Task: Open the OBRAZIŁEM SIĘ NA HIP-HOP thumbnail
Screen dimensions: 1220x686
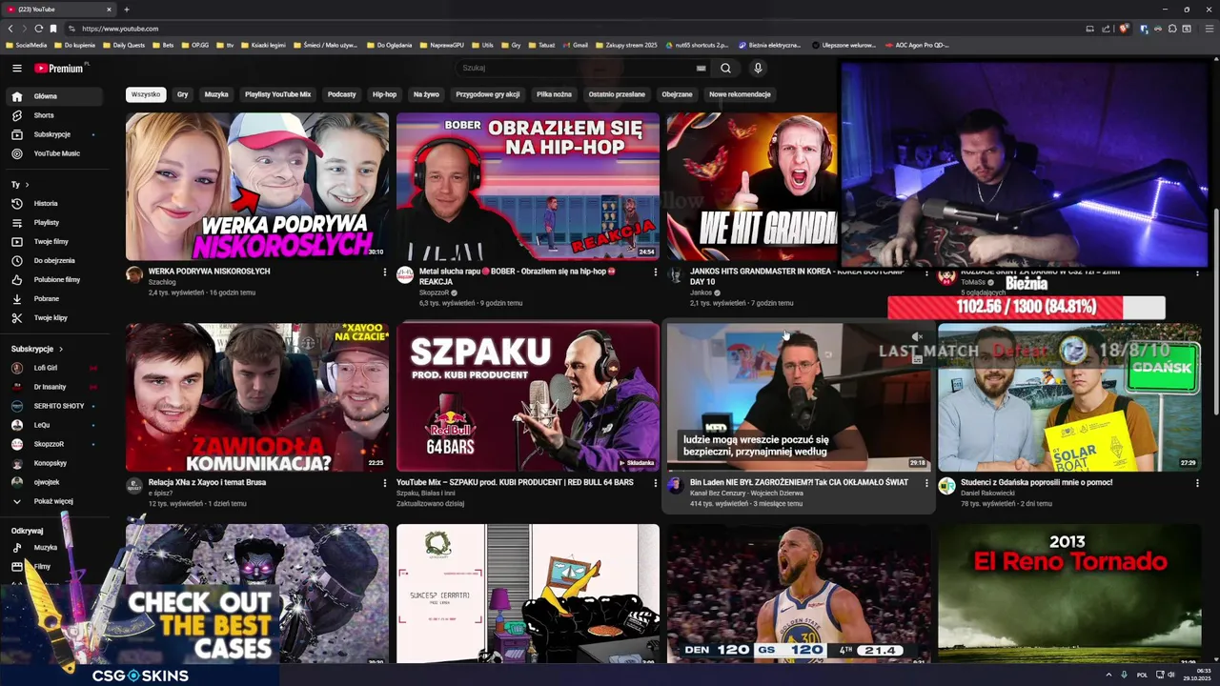Action: (528, 187)
